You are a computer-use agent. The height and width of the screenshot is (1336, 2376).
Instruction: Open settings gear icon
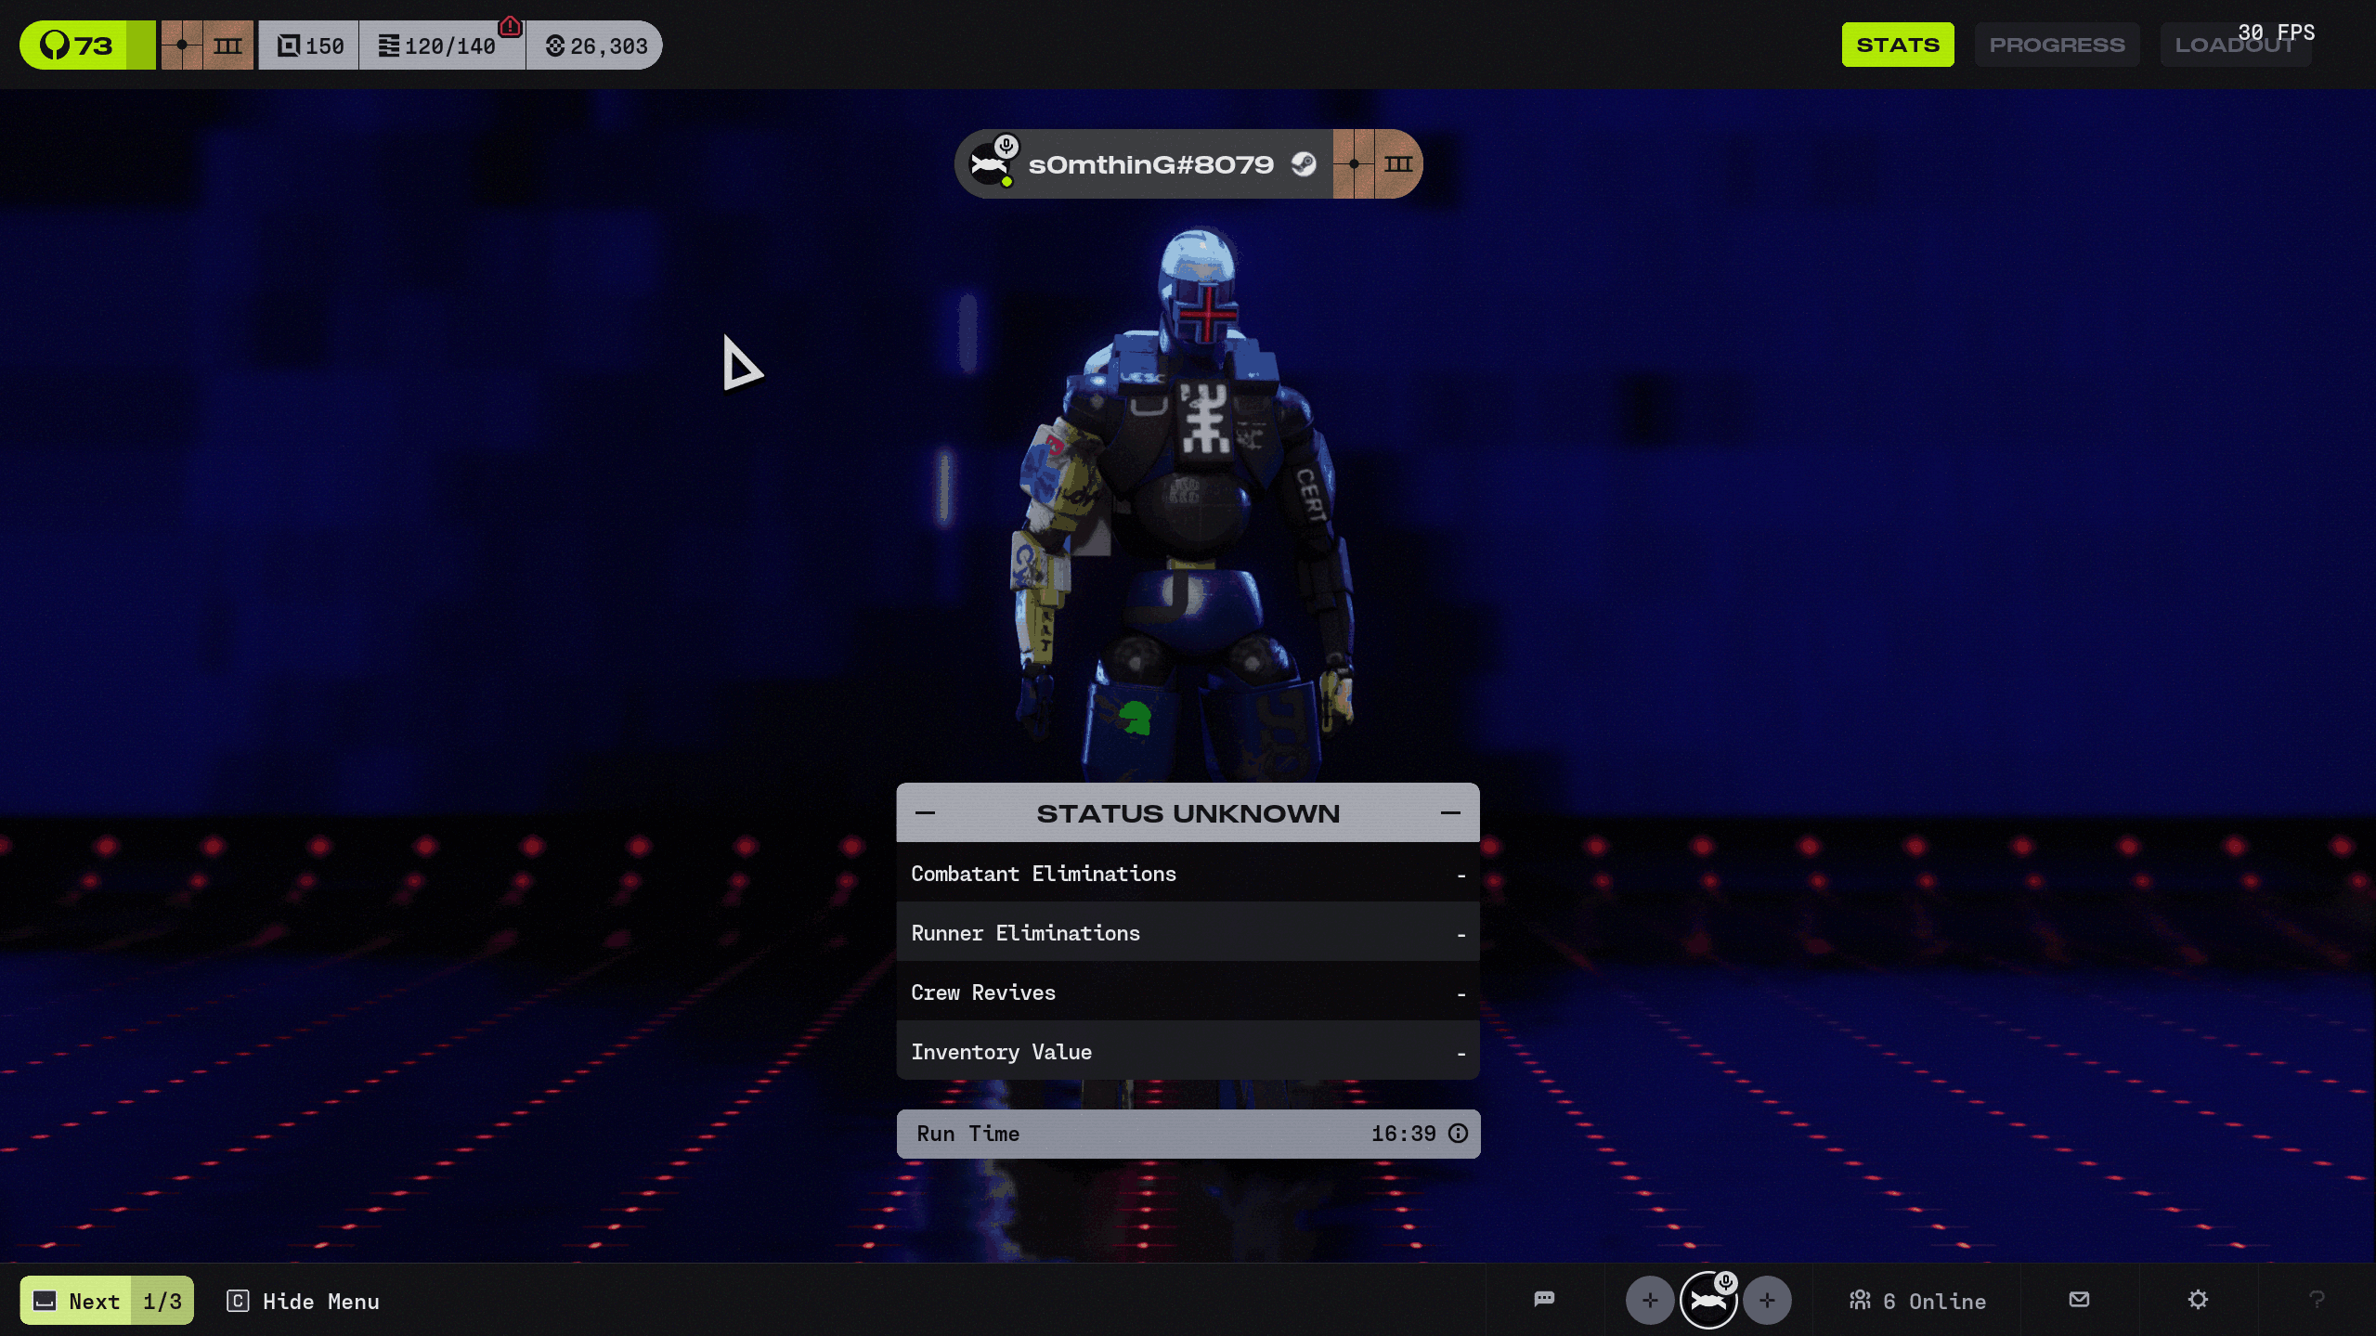click(2198, 1300)
